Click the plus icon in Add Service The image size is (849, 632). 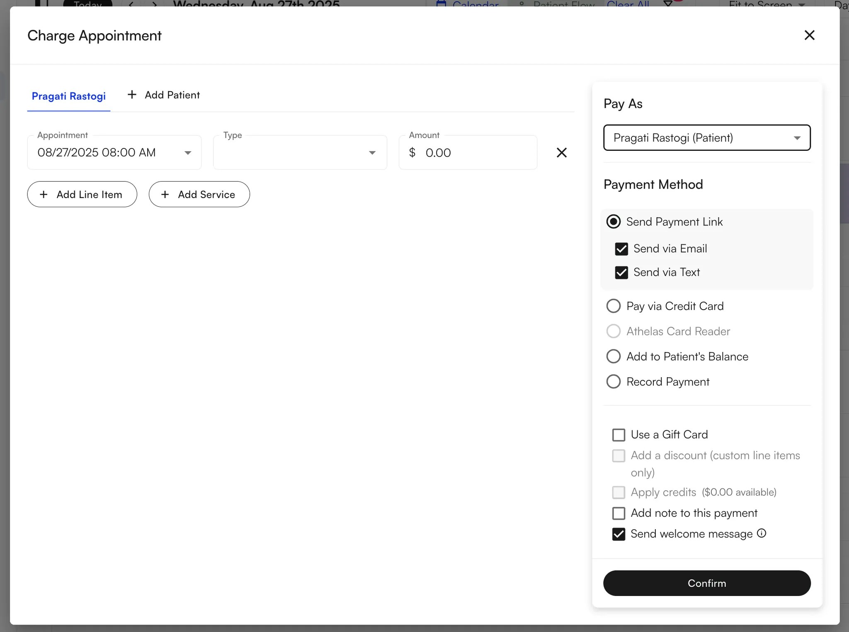tap(165, 194)
